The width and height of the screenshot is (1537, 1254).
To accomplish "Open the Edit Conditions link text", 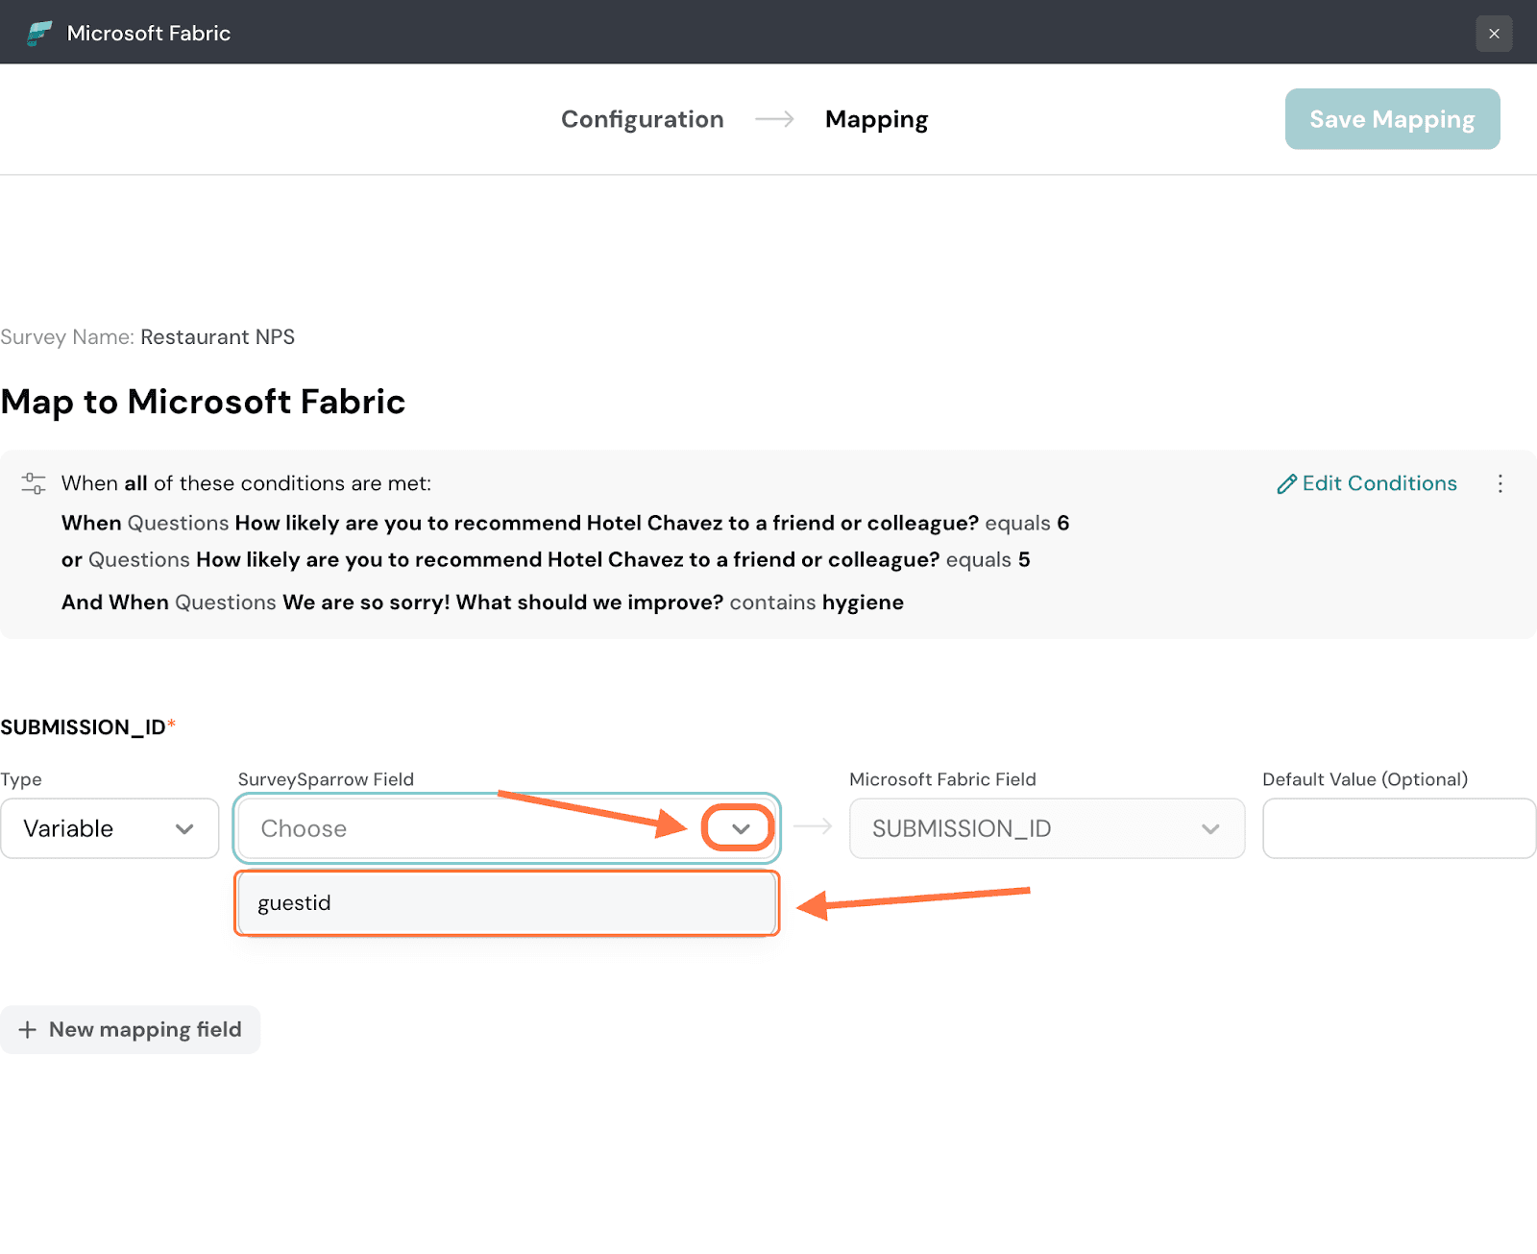I will [1378, 483].
